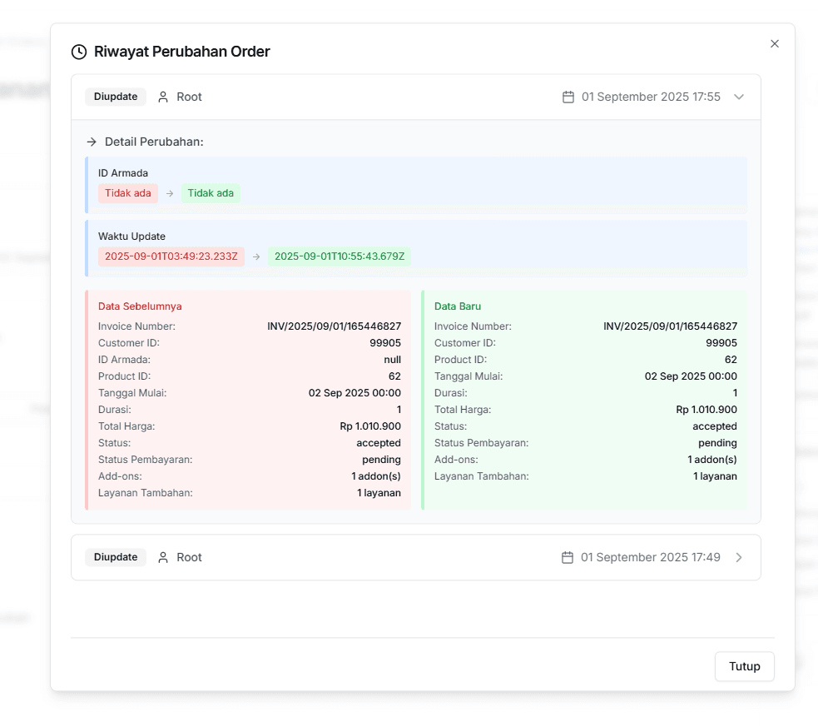Select the green Tidak ada new value
This screenshot has width=818, height=727.
pos(211,194)
